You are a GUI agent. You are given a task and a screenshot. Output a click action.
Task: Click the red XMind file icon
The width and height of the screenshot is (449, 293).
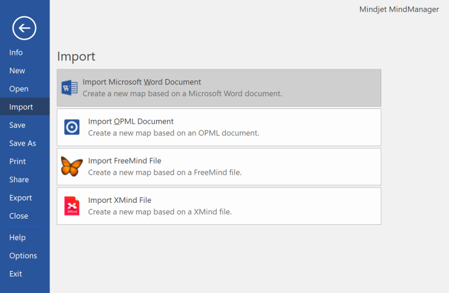click(72, 206)
